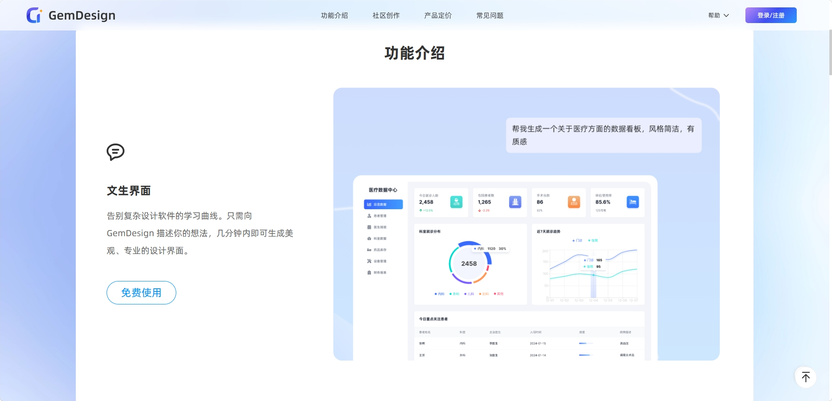Open the 功能介绍 navigation item
832x401 pixels.
(x=334, y=16)
